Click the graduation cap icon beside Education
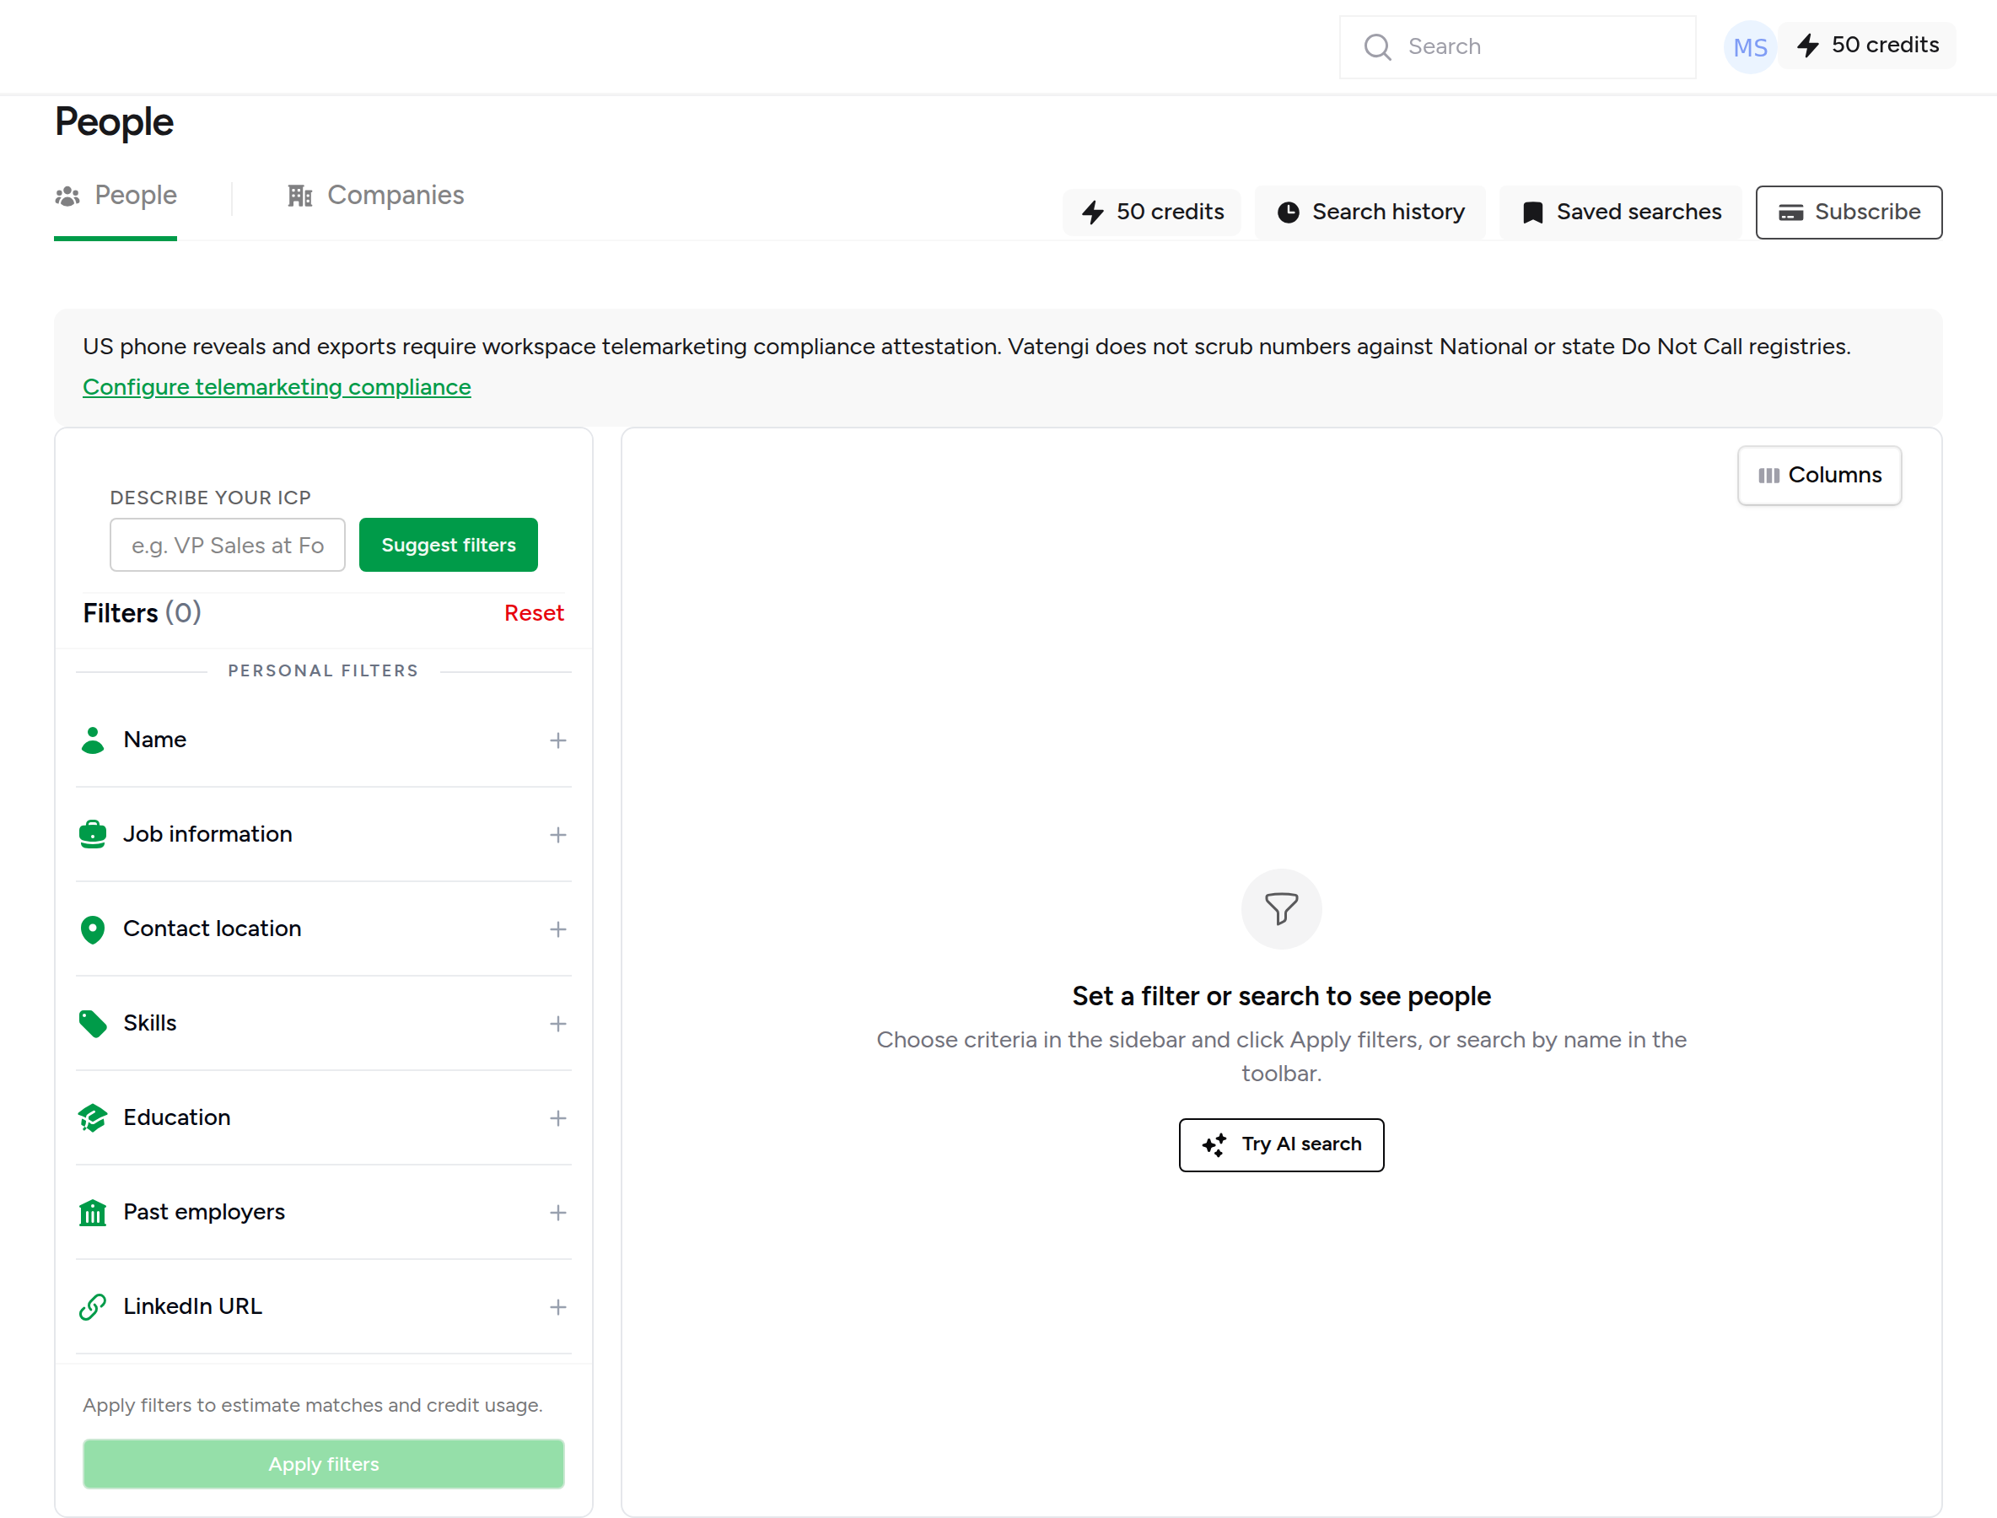1997x1518 pixels. click(92, 1117)
